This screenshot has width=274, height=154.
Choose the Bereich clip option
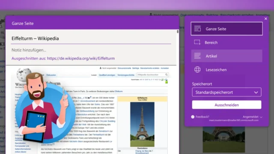[x=226, y=42]
